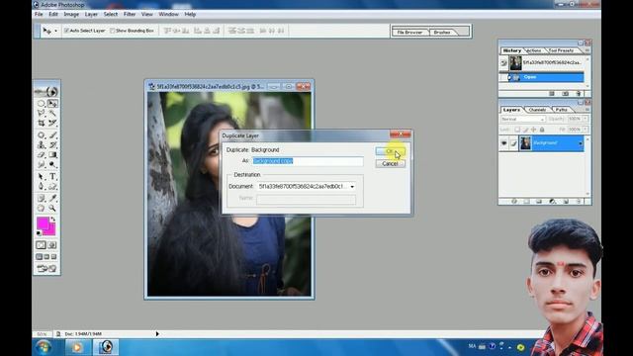
Task: Switch to Quick Mask Mode
Action: tap(52, 245)
